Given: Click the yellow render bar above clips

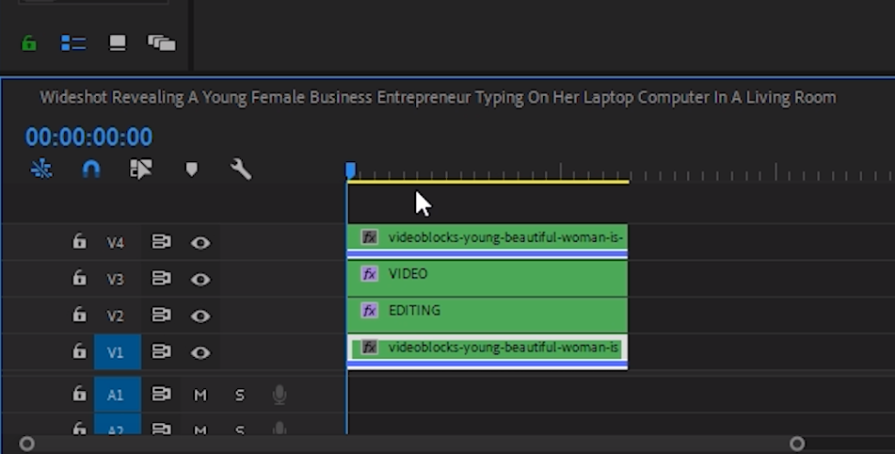Looking at the screenshot, I should (488, 182).
